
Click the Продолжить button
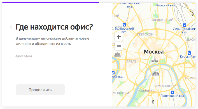pyautogui.click(x=40, y=90)
